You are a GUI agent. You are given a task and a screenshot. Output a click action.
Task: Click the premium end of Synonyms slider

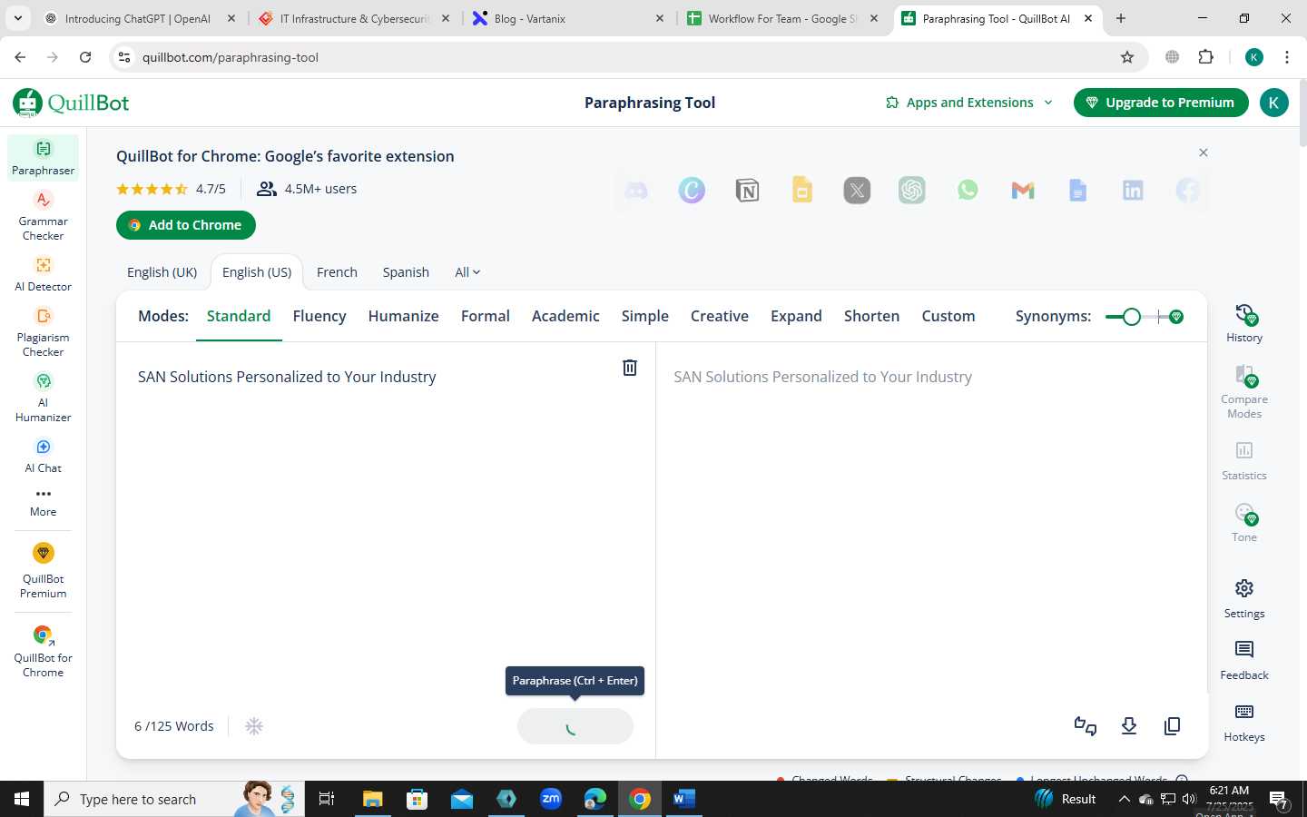pos(1176,317)
